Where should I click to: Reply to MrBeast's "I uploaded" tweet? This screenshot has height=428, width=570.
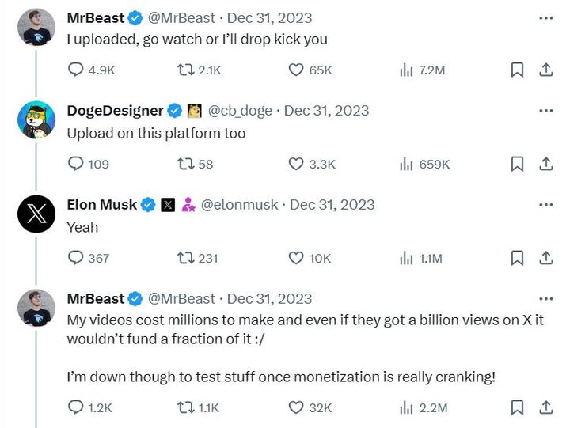[76, 70]
